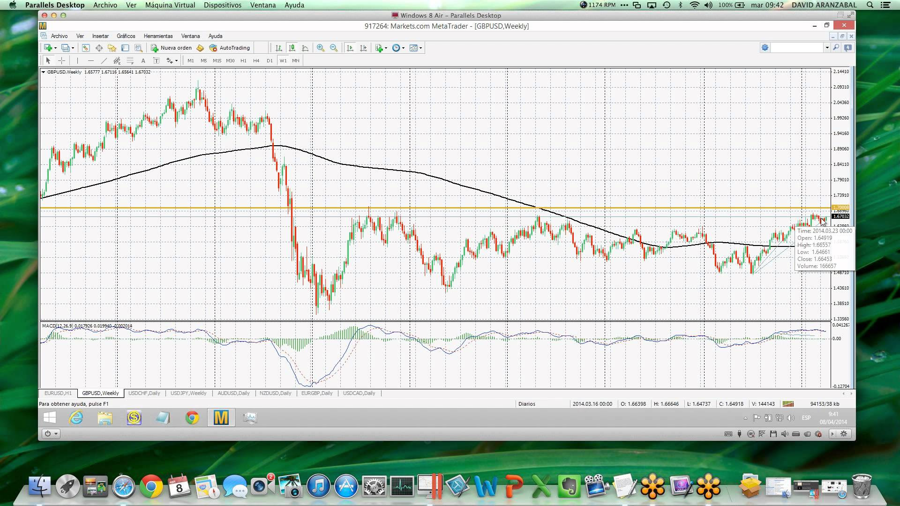Open the Market Watch panel icon

pos(85,48)
